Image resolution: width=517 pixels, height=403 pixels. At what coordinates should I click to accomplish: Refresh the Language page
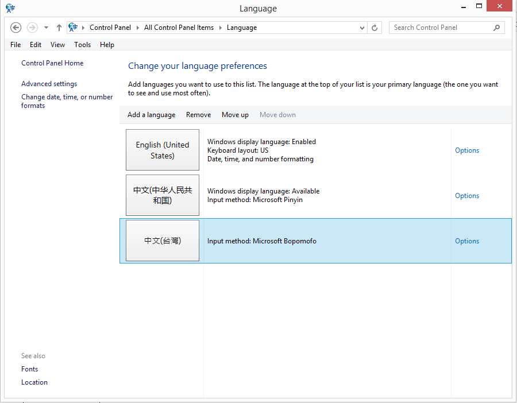pos(375,28)
